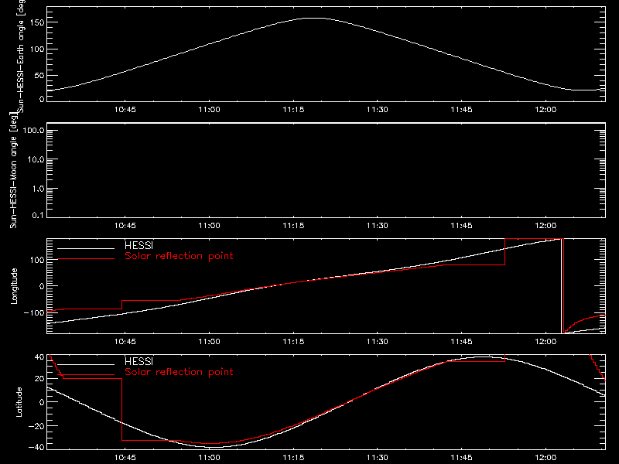Click 11:15 label under Earth angle plot
Viewport: 619px width, 464px height.
(x=293, y=110)
